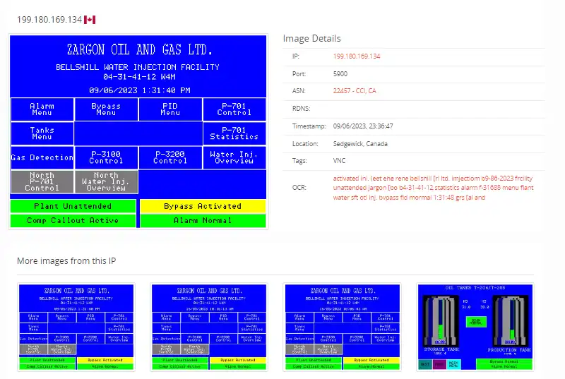Image resolution: width=565 pixels, height=379 pixels.
Task: Select the Gas Detection button
Action: [42, 157]
